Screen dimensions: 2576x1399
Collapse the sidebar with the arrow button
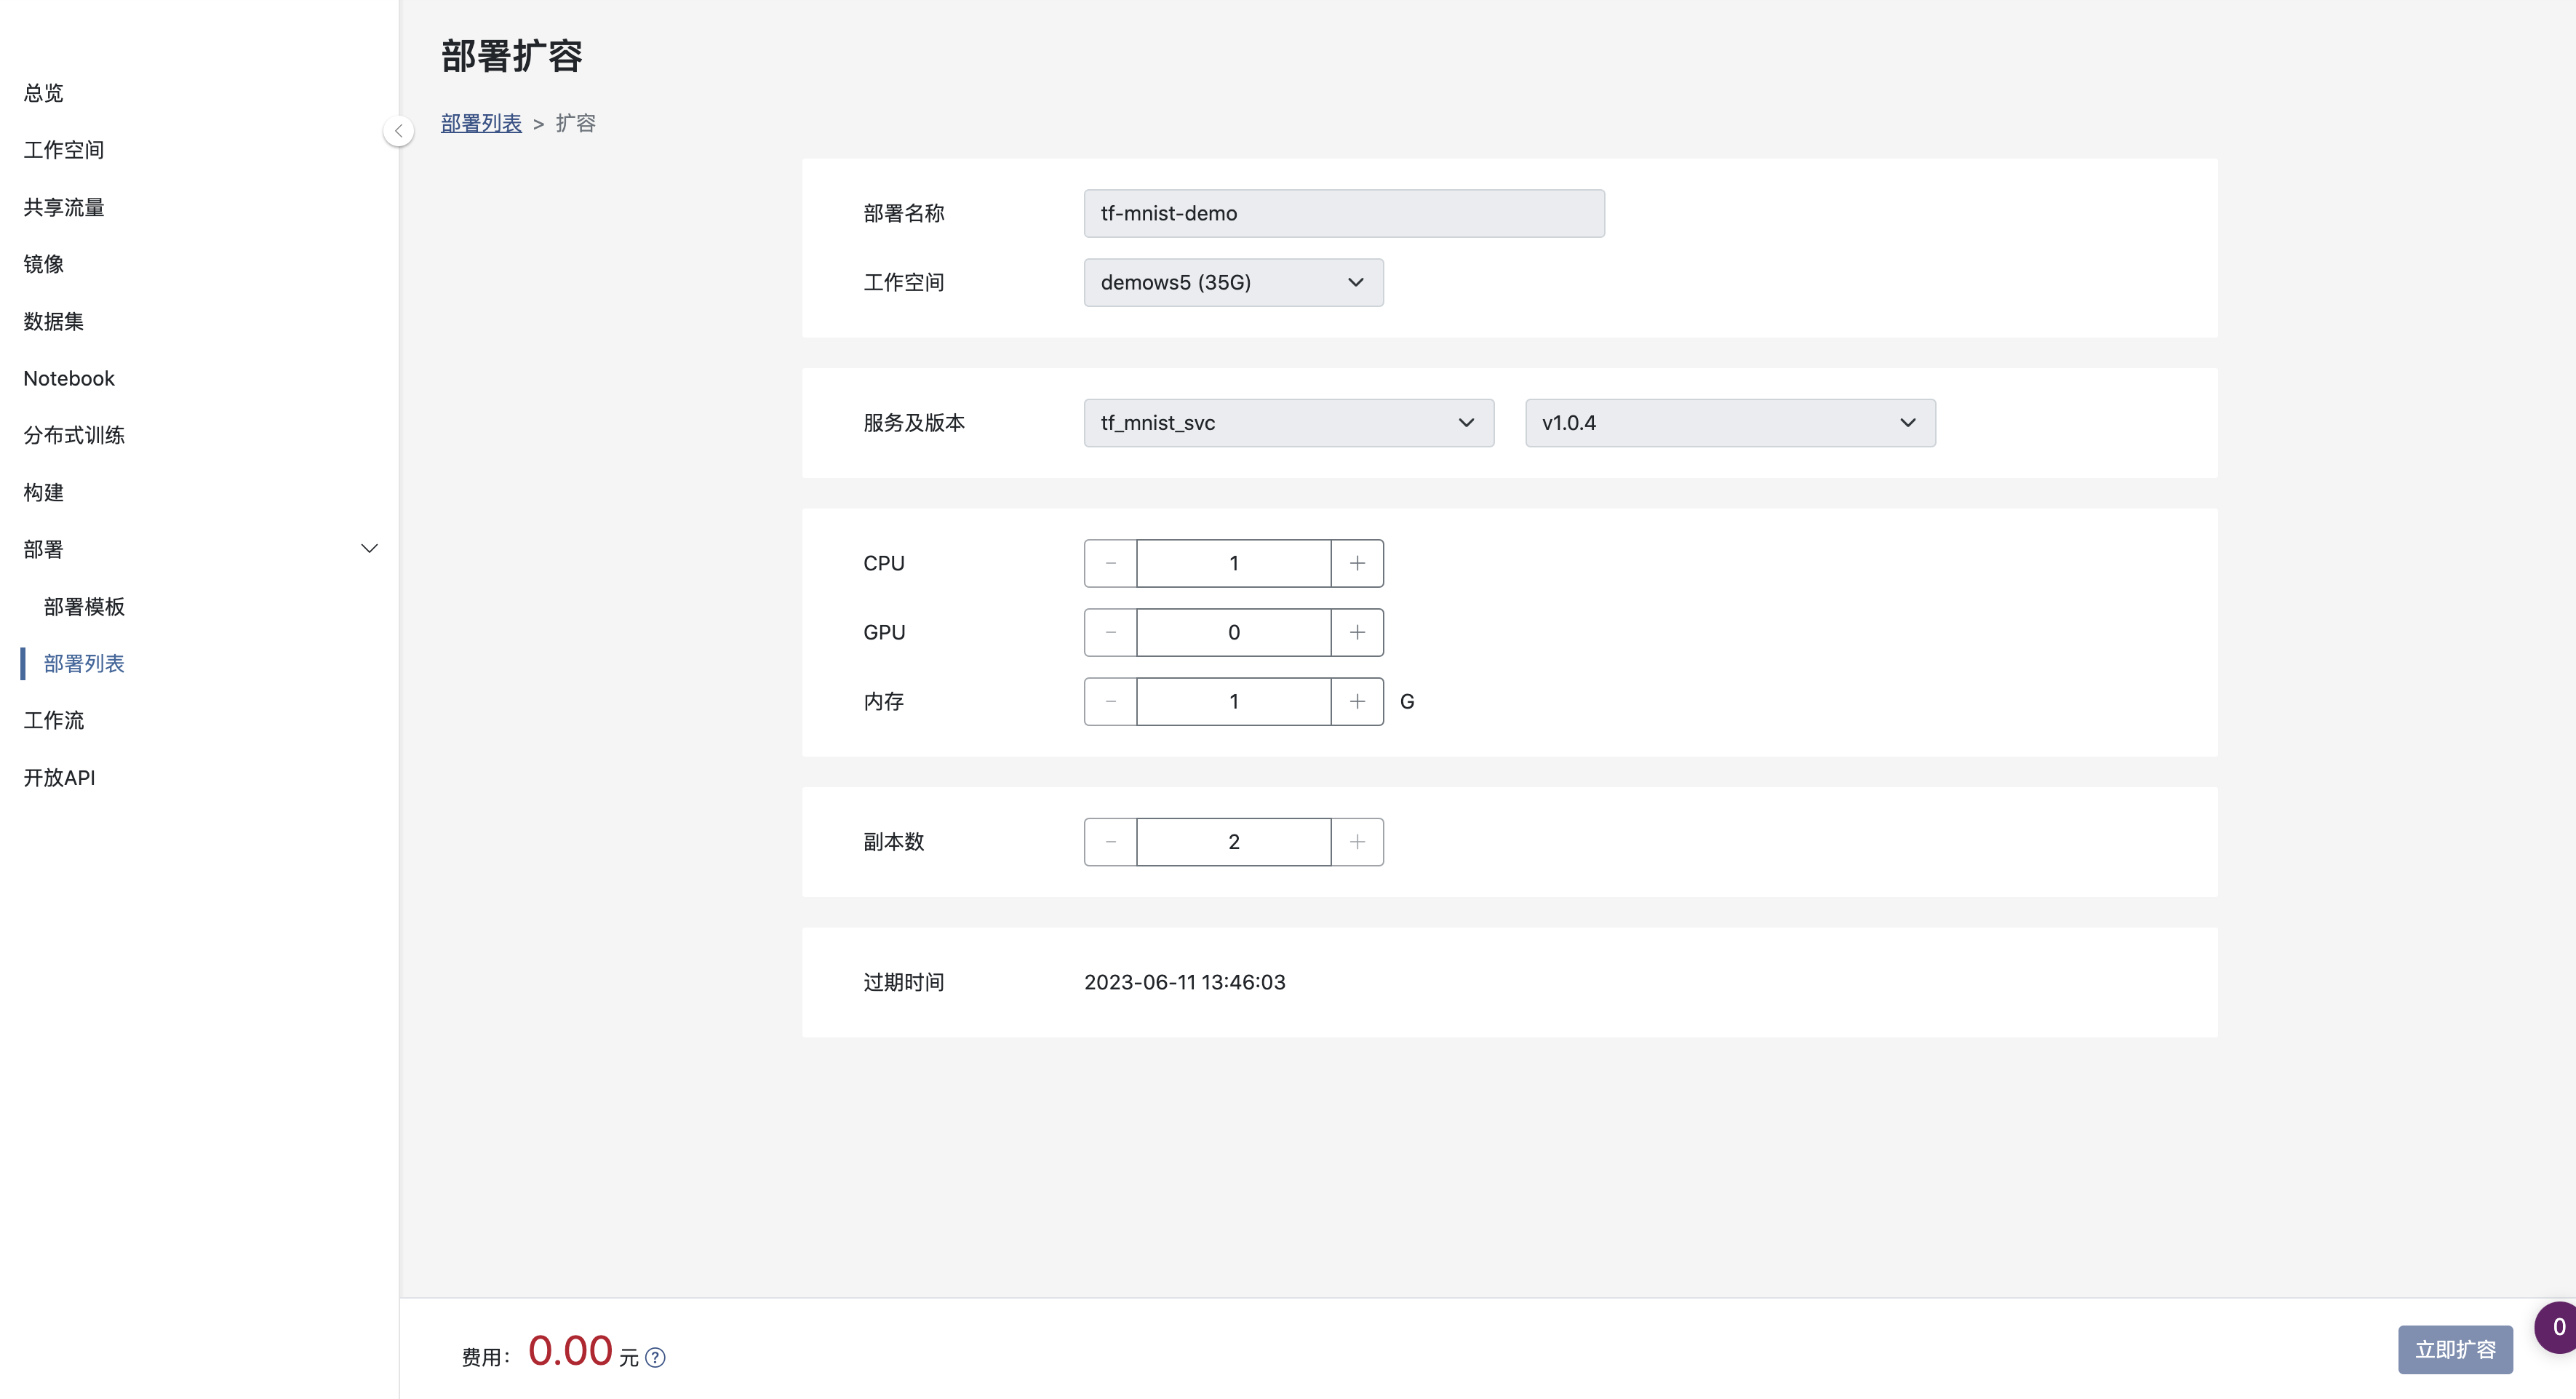[x=398, y=131]
